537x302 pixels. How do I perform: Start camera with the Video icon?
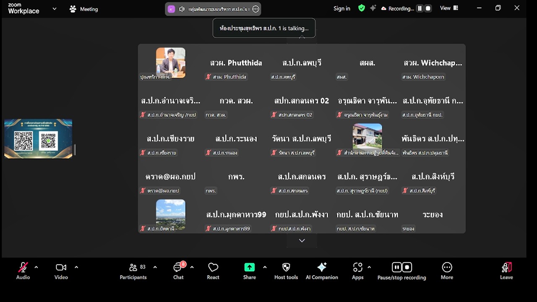[61, 267]
